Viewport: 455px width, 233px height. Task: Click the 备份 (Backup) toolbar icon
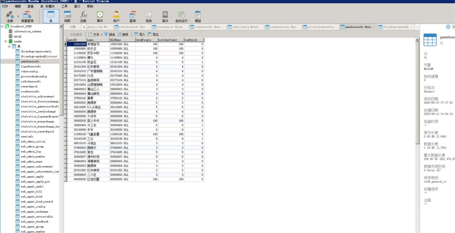165,16
